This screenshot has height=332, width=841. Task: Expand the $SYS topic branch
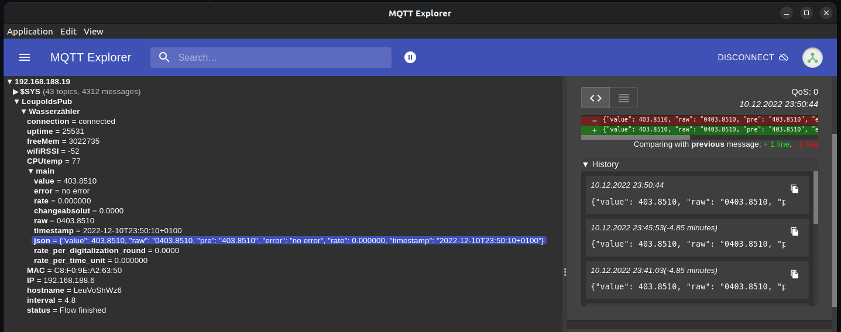pos(16,92)
